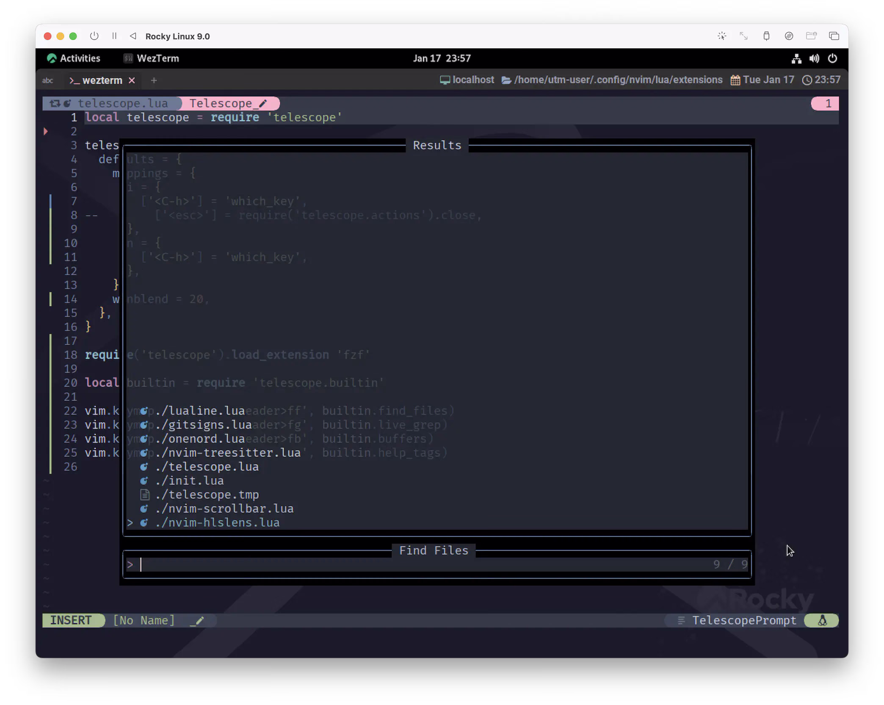Viewport: 884px width, 705px height.
Task: Click line number 22 in the gutter
Action: 71,411
